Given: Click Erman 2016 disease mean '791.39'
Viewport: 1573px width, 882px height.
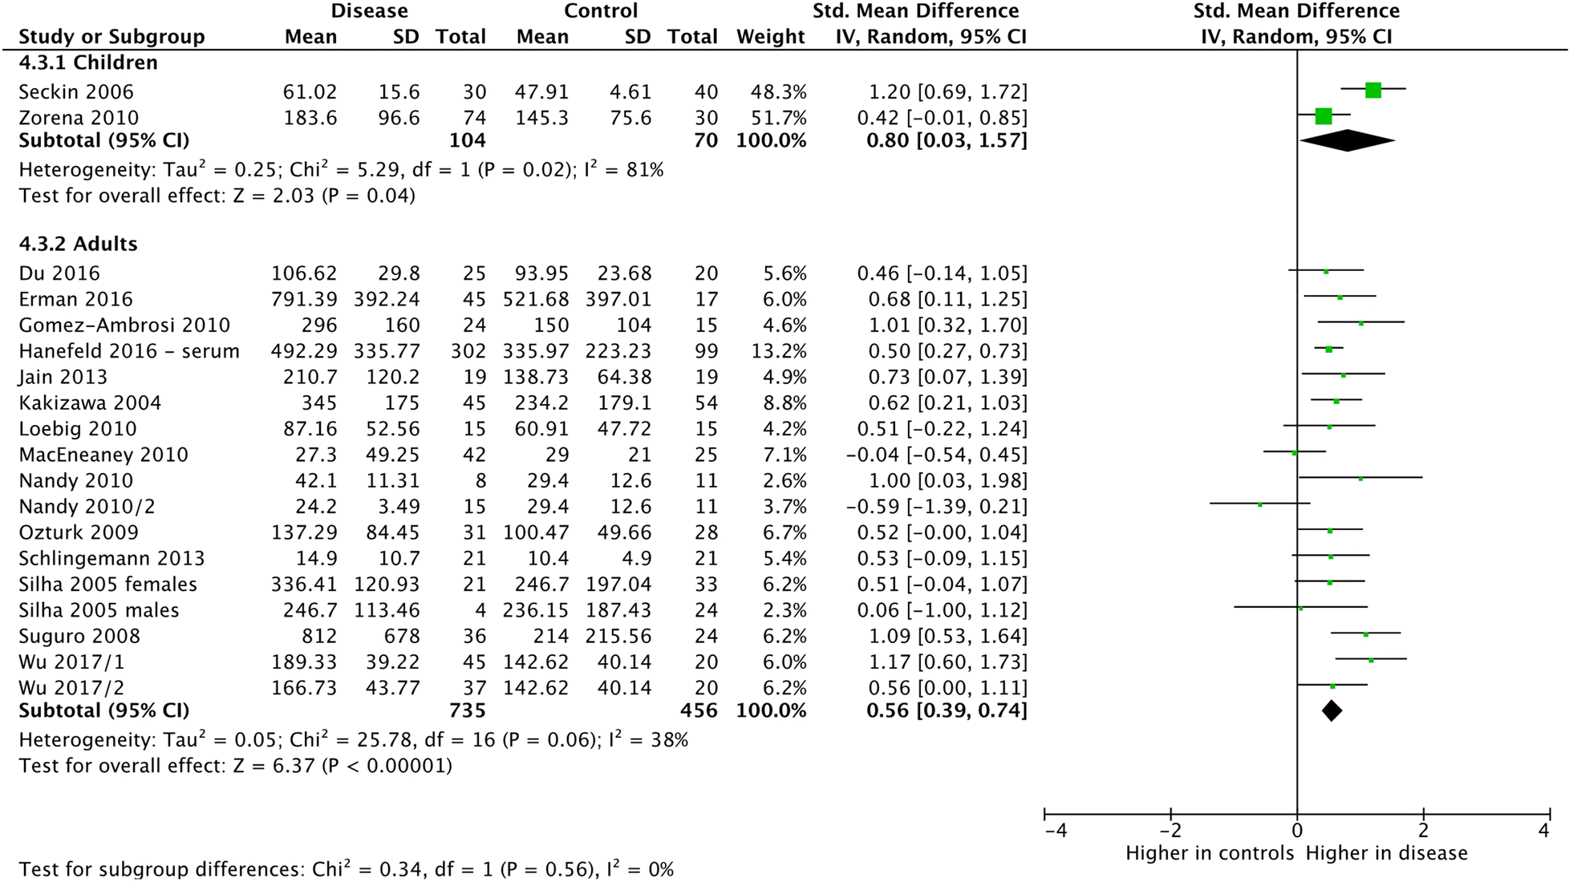Looking at the screenshot, I should click(304, 299).
